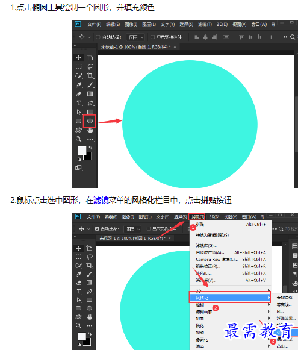The height and width of the screenshot is (350, 298).
Task: Select the Gradient tool in the first screenshot
Action: pyautogui.click(x=90, y=94)
